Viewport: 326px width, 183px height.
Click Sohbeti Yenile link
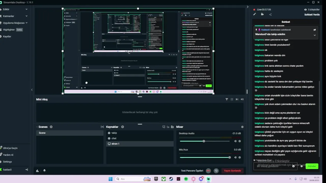pyautogui.click(x=312, y=15)
